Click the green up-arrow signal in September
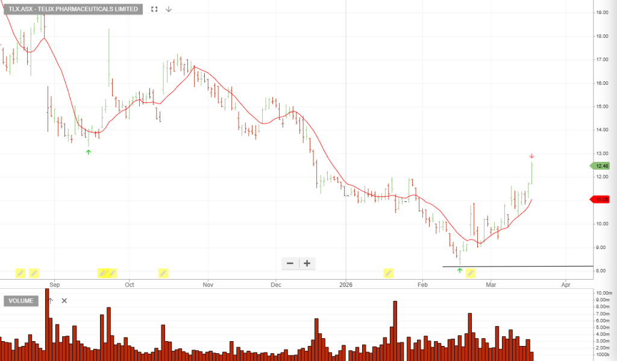The height and width of the screenshot is (361, 617). [x=89, y=152]
